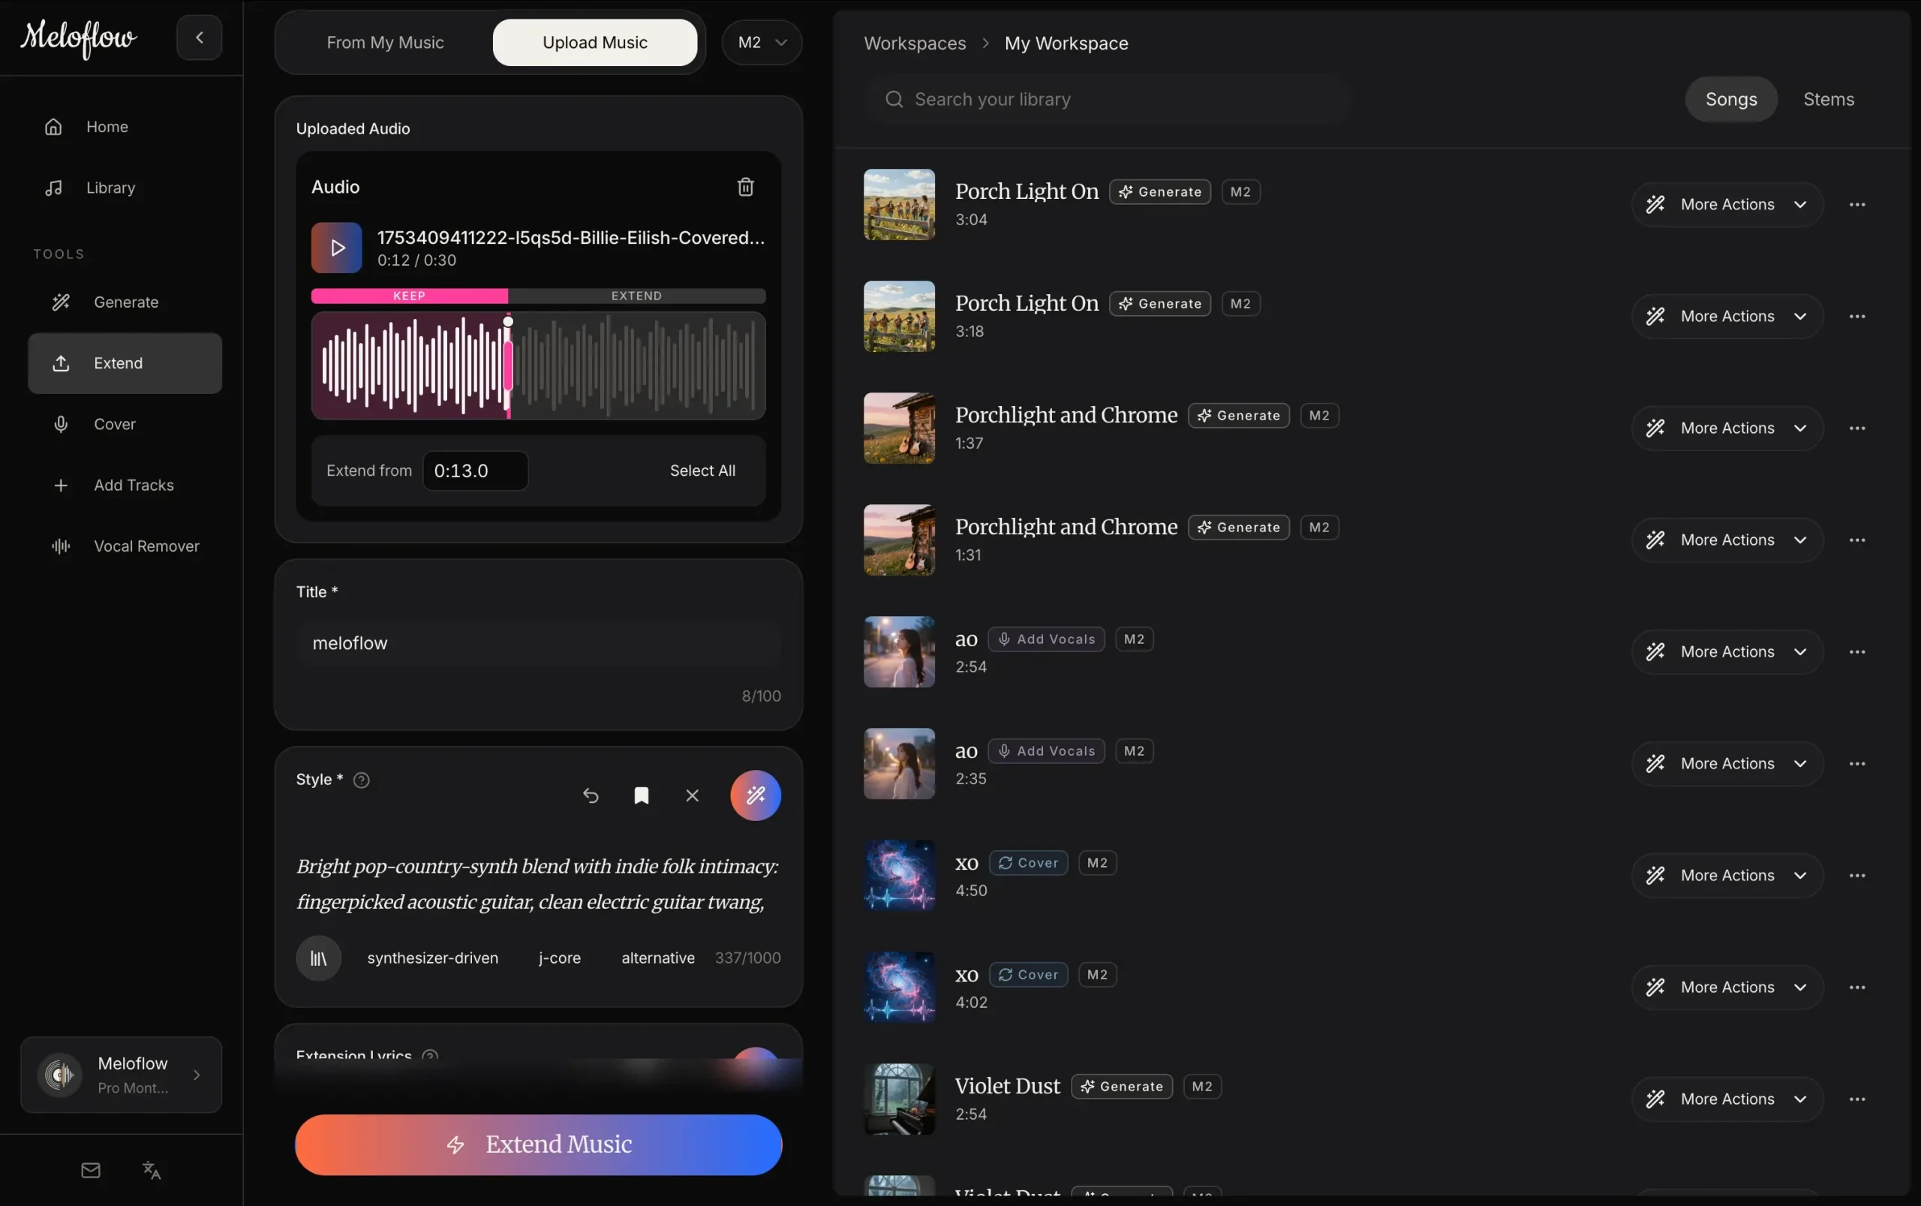Open the Generate tool in sidebar
Screen dimensions: 1921x1206
coord(125,302)
